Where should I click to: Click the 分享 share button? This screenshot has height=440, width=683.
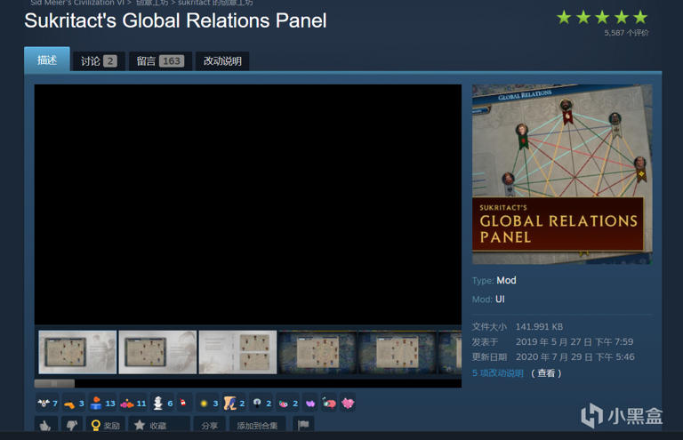209,426
